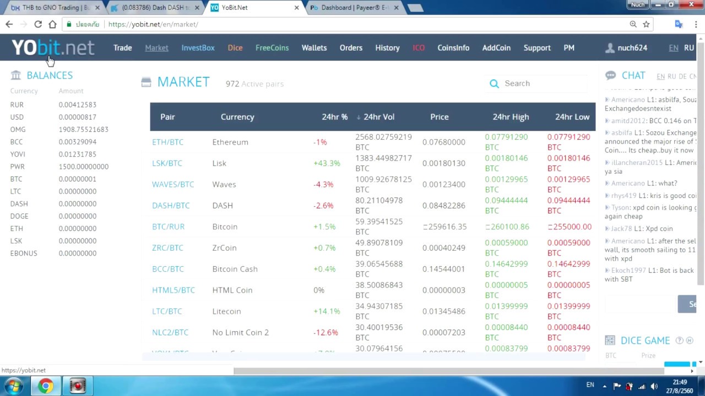Close the YoBit.Net browser tab

(x=296, y=8)
